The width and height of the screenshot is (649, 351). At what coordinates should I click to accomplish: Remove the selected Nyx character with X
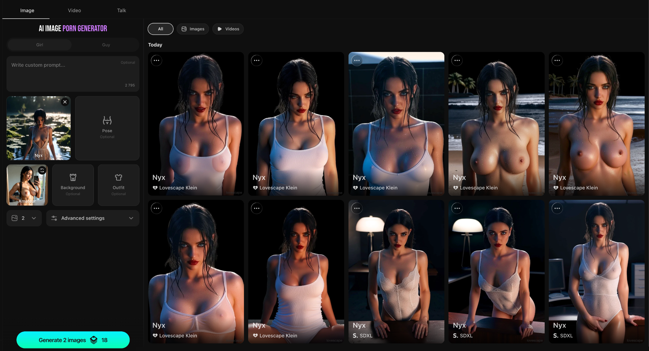[65, 102]
